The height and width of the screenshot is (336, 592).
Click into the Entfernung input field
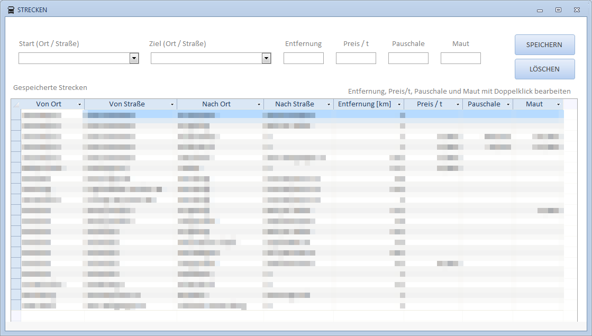click(x=303, y=58)
